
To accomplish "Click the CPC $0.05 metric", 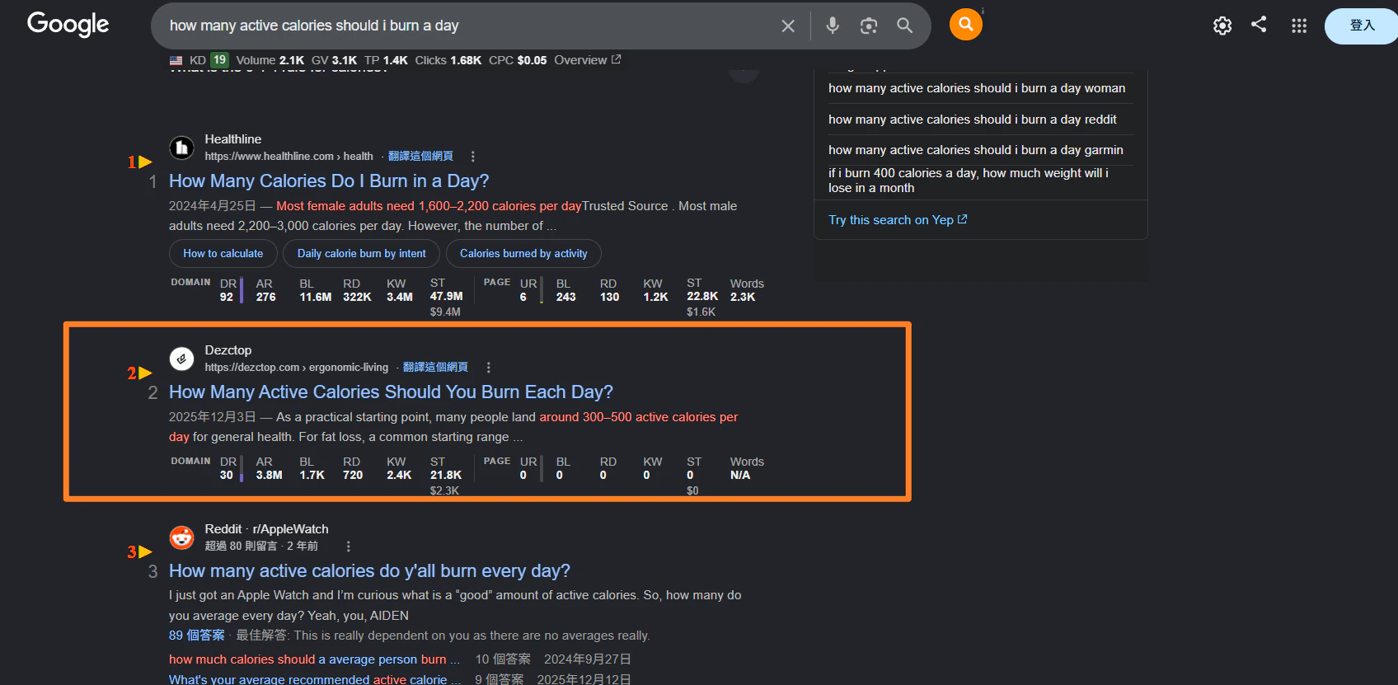I will point(518,60).
